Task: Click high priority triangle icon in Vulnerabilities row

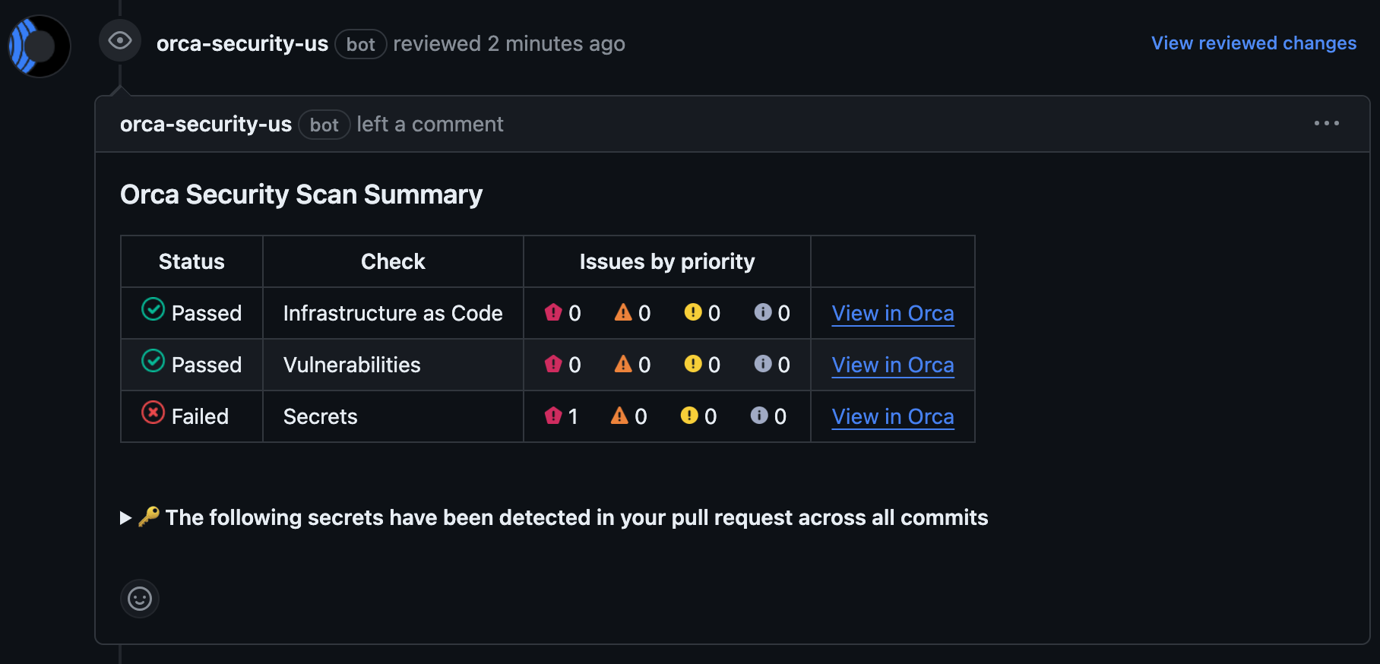Action: pos(623,364)
